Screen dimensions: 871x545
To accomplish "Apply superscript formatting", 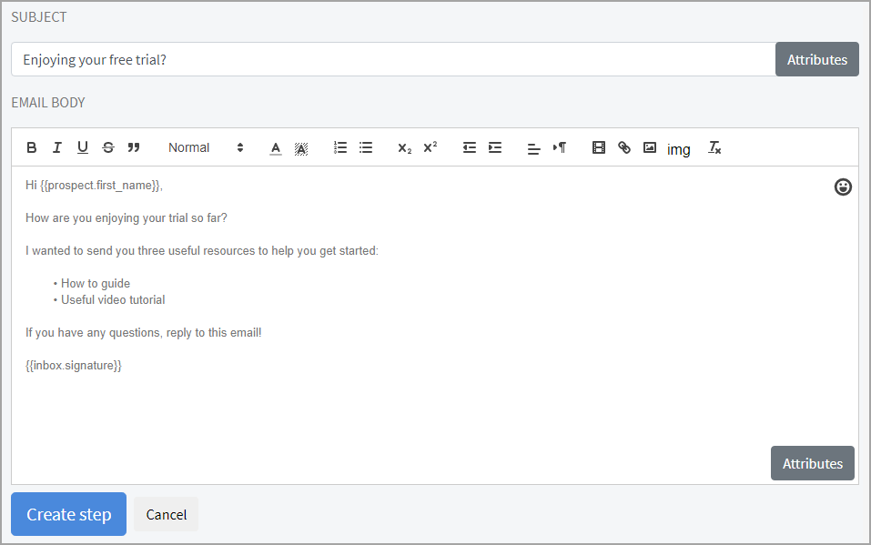I will point(430,147).
